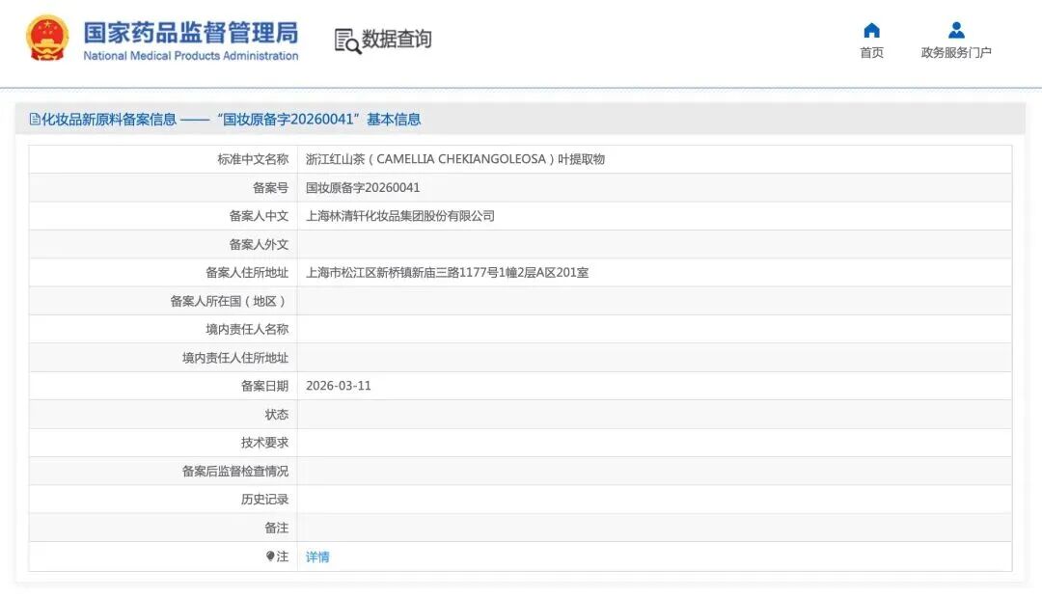1042x597 pixels.
Task: Click the blue house 首页 icon
Action: (x=871, y=30)
